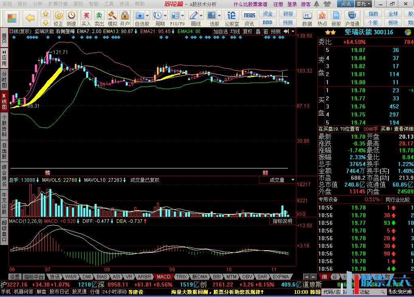This screenshot has height=297, width=414.
Task: Open the 系统 menu
Action: [x=7, y=4]
